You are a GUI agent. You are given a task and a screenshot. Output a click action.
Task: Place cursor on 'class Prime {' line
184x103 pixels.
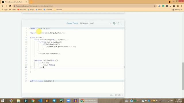point(37,37)
